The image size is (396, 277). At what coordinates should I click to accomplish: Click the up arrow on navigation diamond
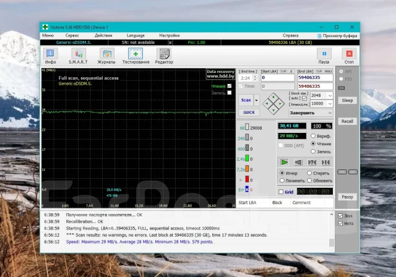pyautogui.click(x=273, y=97)
